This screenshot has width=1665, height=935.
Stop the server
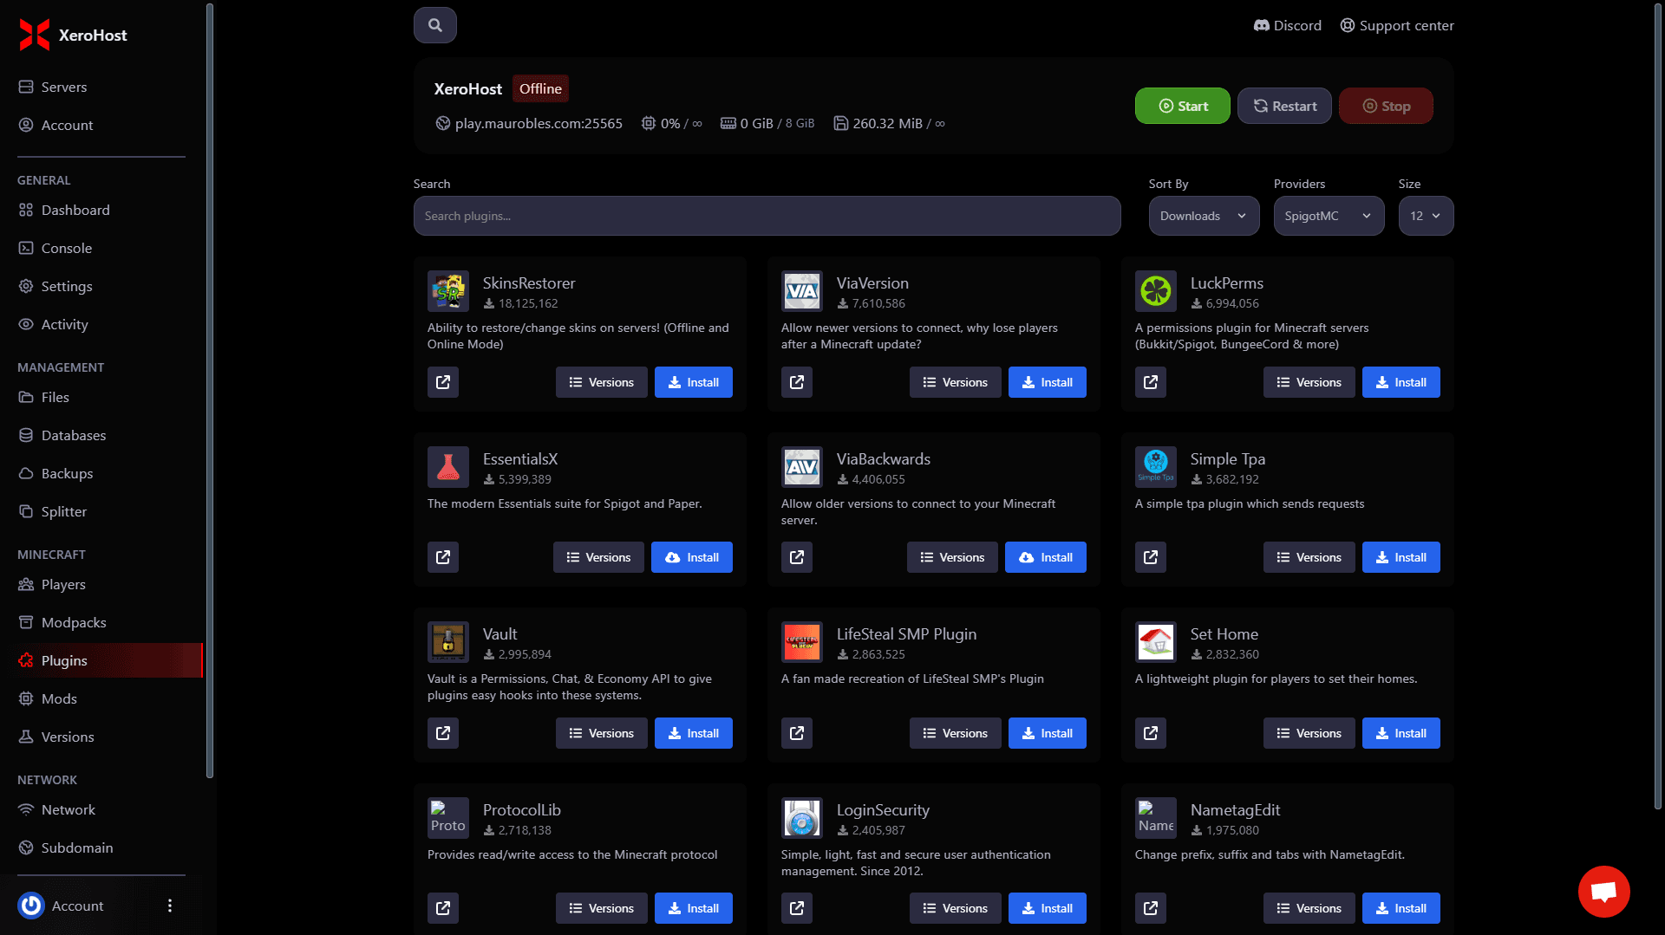click(1386, 106)
